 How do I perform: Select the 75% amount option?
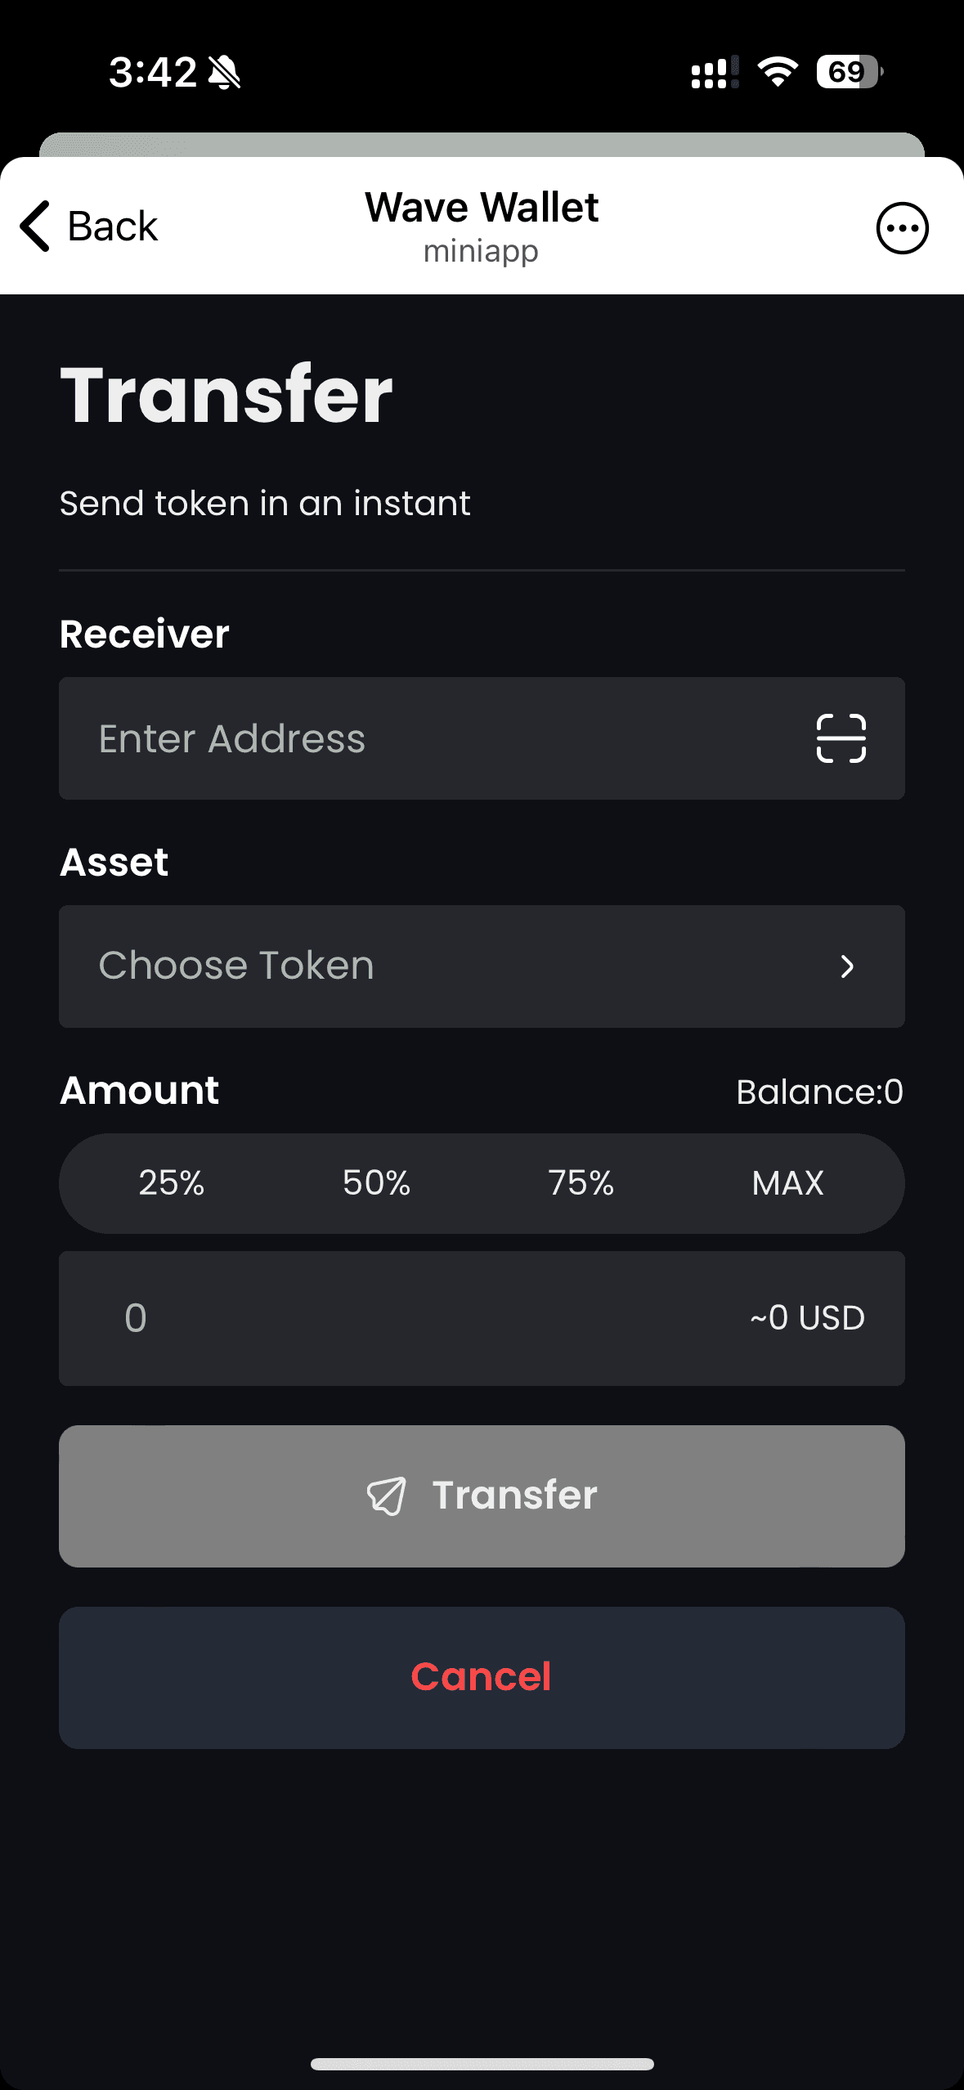[x=581, y=1183]
